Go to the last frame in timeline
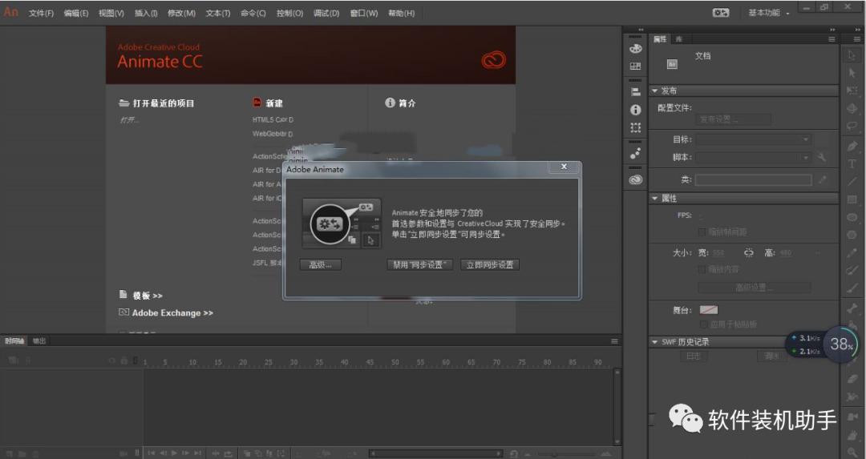This screenshot has height=459, width=866. [x=197, y=453]
